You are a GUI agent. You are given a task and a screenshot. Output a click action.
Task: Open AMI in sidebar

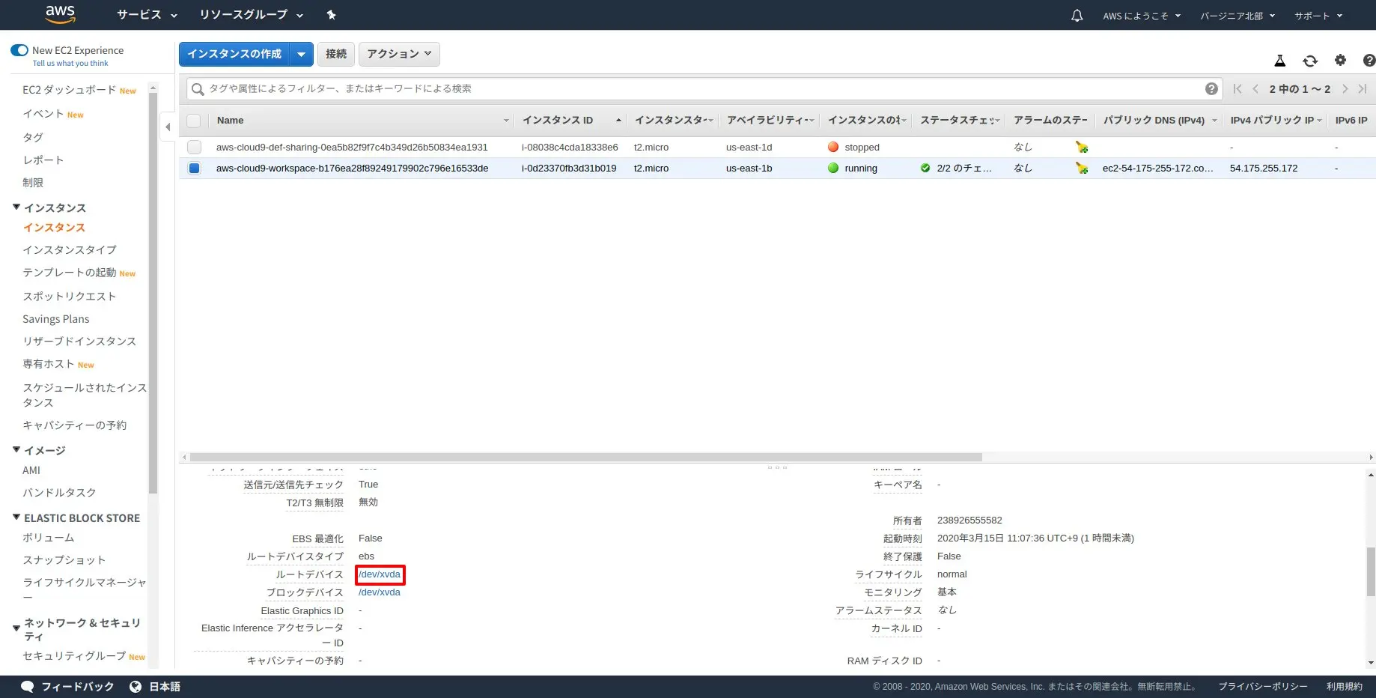coord(31,470)
